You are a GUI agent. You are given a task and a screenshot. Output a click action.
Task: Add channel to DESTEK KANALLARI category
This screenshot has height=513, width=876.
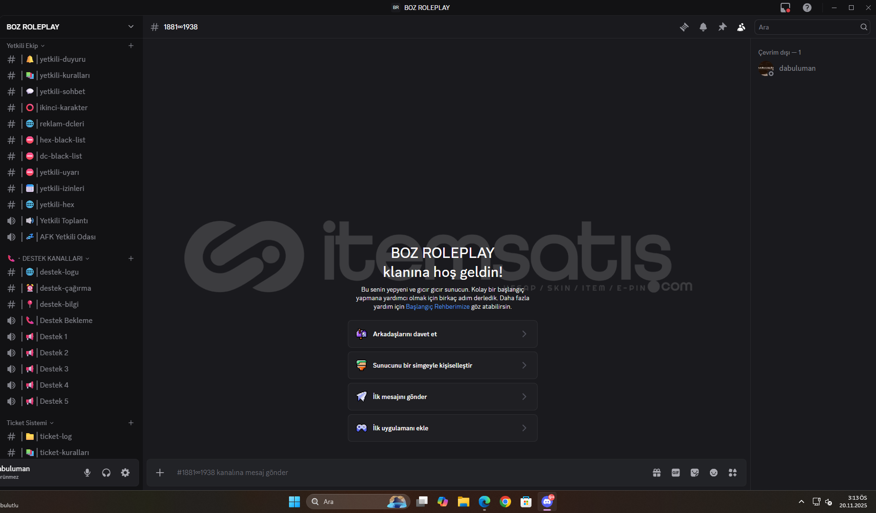coord(131,258)
